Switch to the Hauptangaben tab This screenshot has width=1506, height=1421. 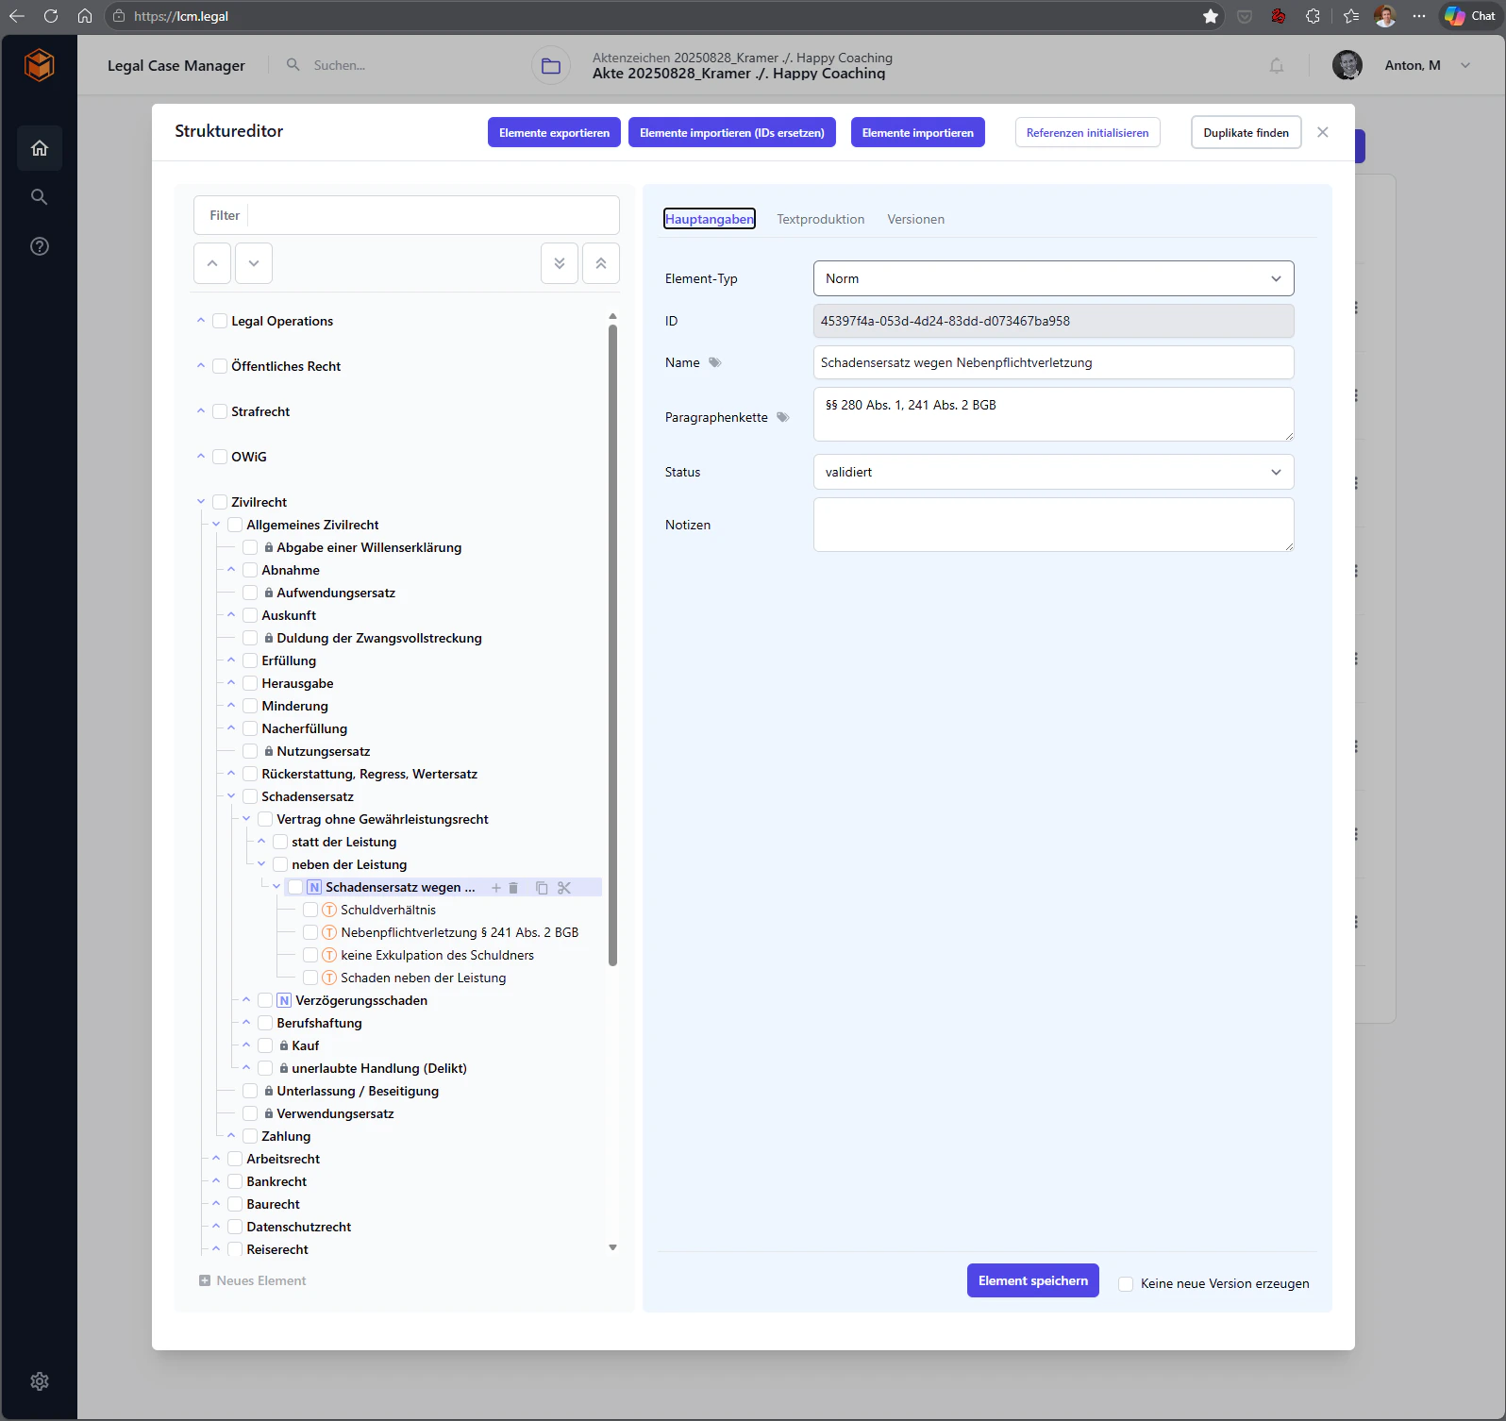(710, 219)
